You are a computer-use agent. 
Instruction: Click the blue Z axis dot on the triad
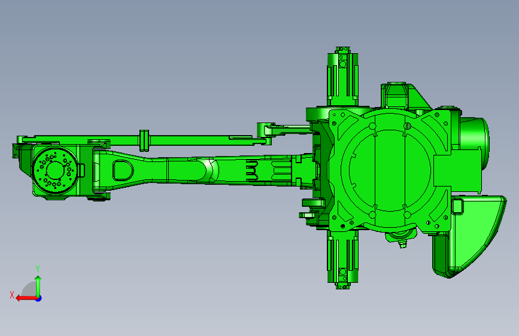point(39,298)
